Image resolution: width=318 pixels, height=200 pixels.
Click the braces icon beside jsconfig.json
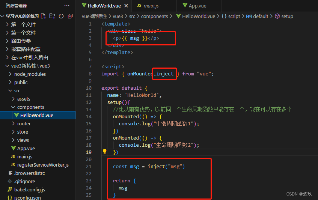[x=10, y=198]
